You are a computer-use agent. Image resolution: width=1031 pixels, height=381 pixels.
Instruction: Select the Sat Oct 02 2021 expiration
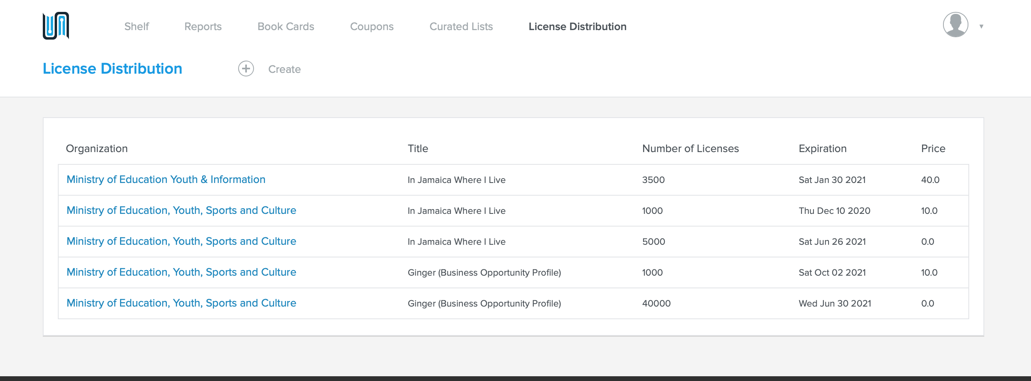coord(832,272)
